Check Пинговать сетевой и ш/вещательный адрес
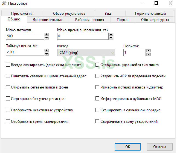 (8, 76)
